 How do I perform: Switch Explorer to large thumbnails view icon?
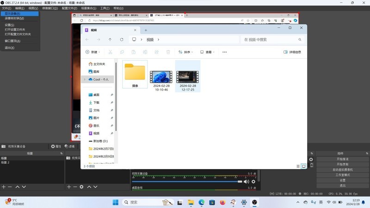[304, 166]
